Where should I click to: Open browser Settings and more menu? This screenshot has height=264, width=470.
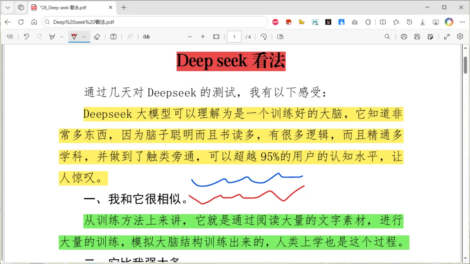(x=462, y=22)
